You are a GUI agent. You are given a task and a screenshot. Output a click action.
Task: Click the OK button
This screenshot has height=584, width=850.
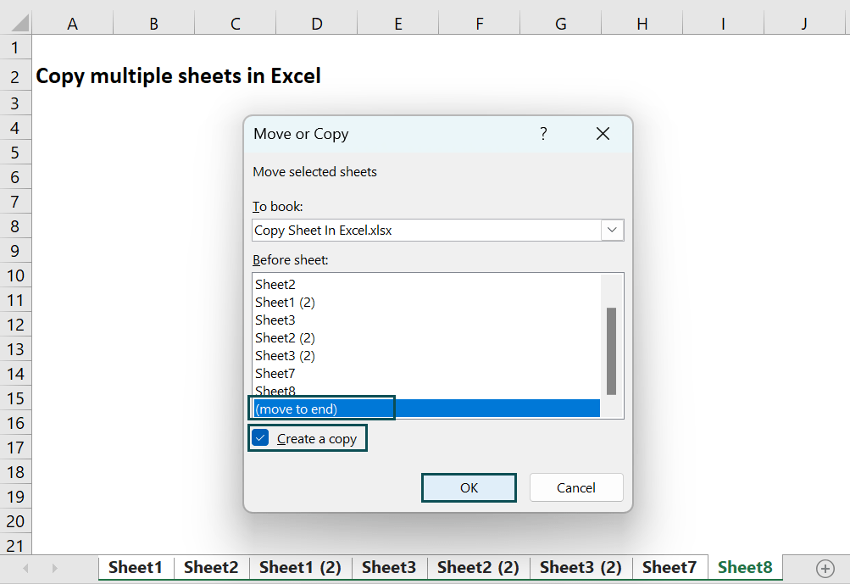(469, 487)
